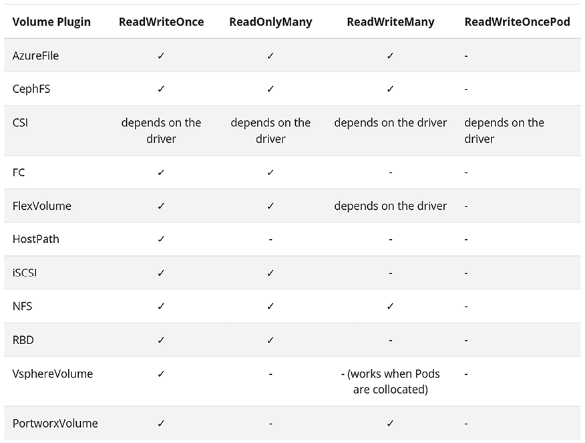Screen dimensions: 585x443
Task: Click the RBD ReadWriteOnce checkmark
Action: click(161, 340)
